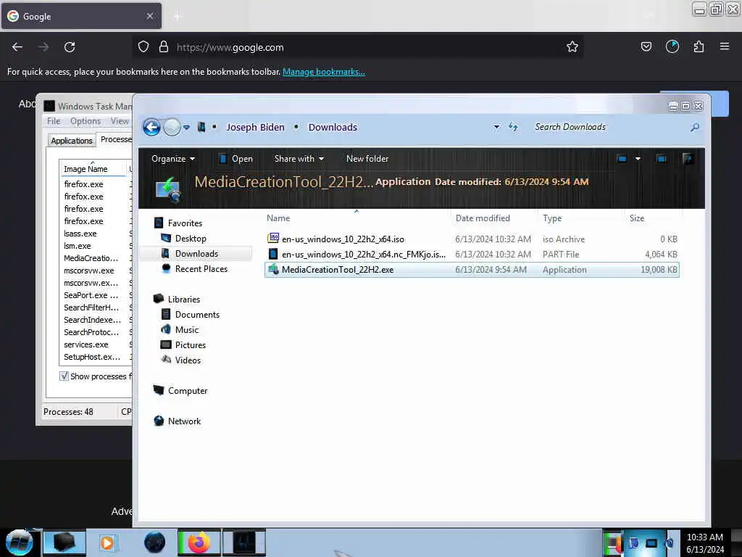Screen dimensions: 742x557
Task: Open the Videos library
Action: [x=188, y=360]
